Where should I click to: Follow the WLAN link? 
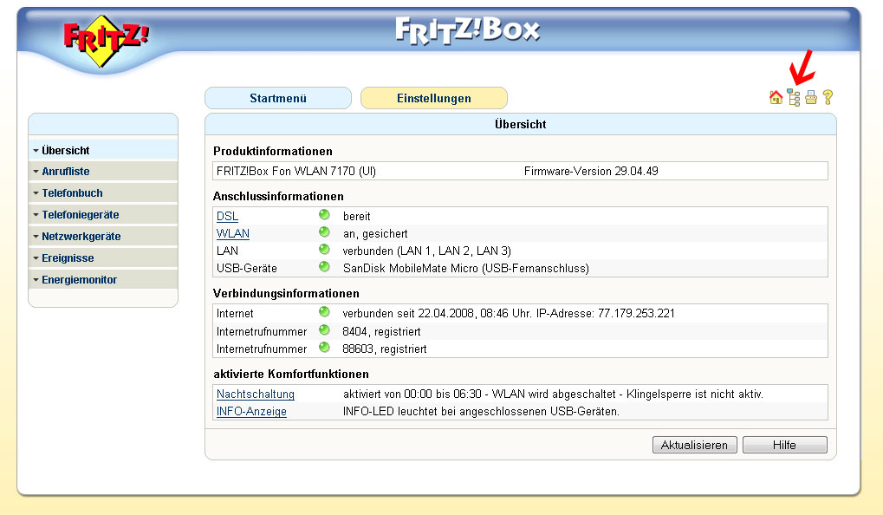[233, 233]
